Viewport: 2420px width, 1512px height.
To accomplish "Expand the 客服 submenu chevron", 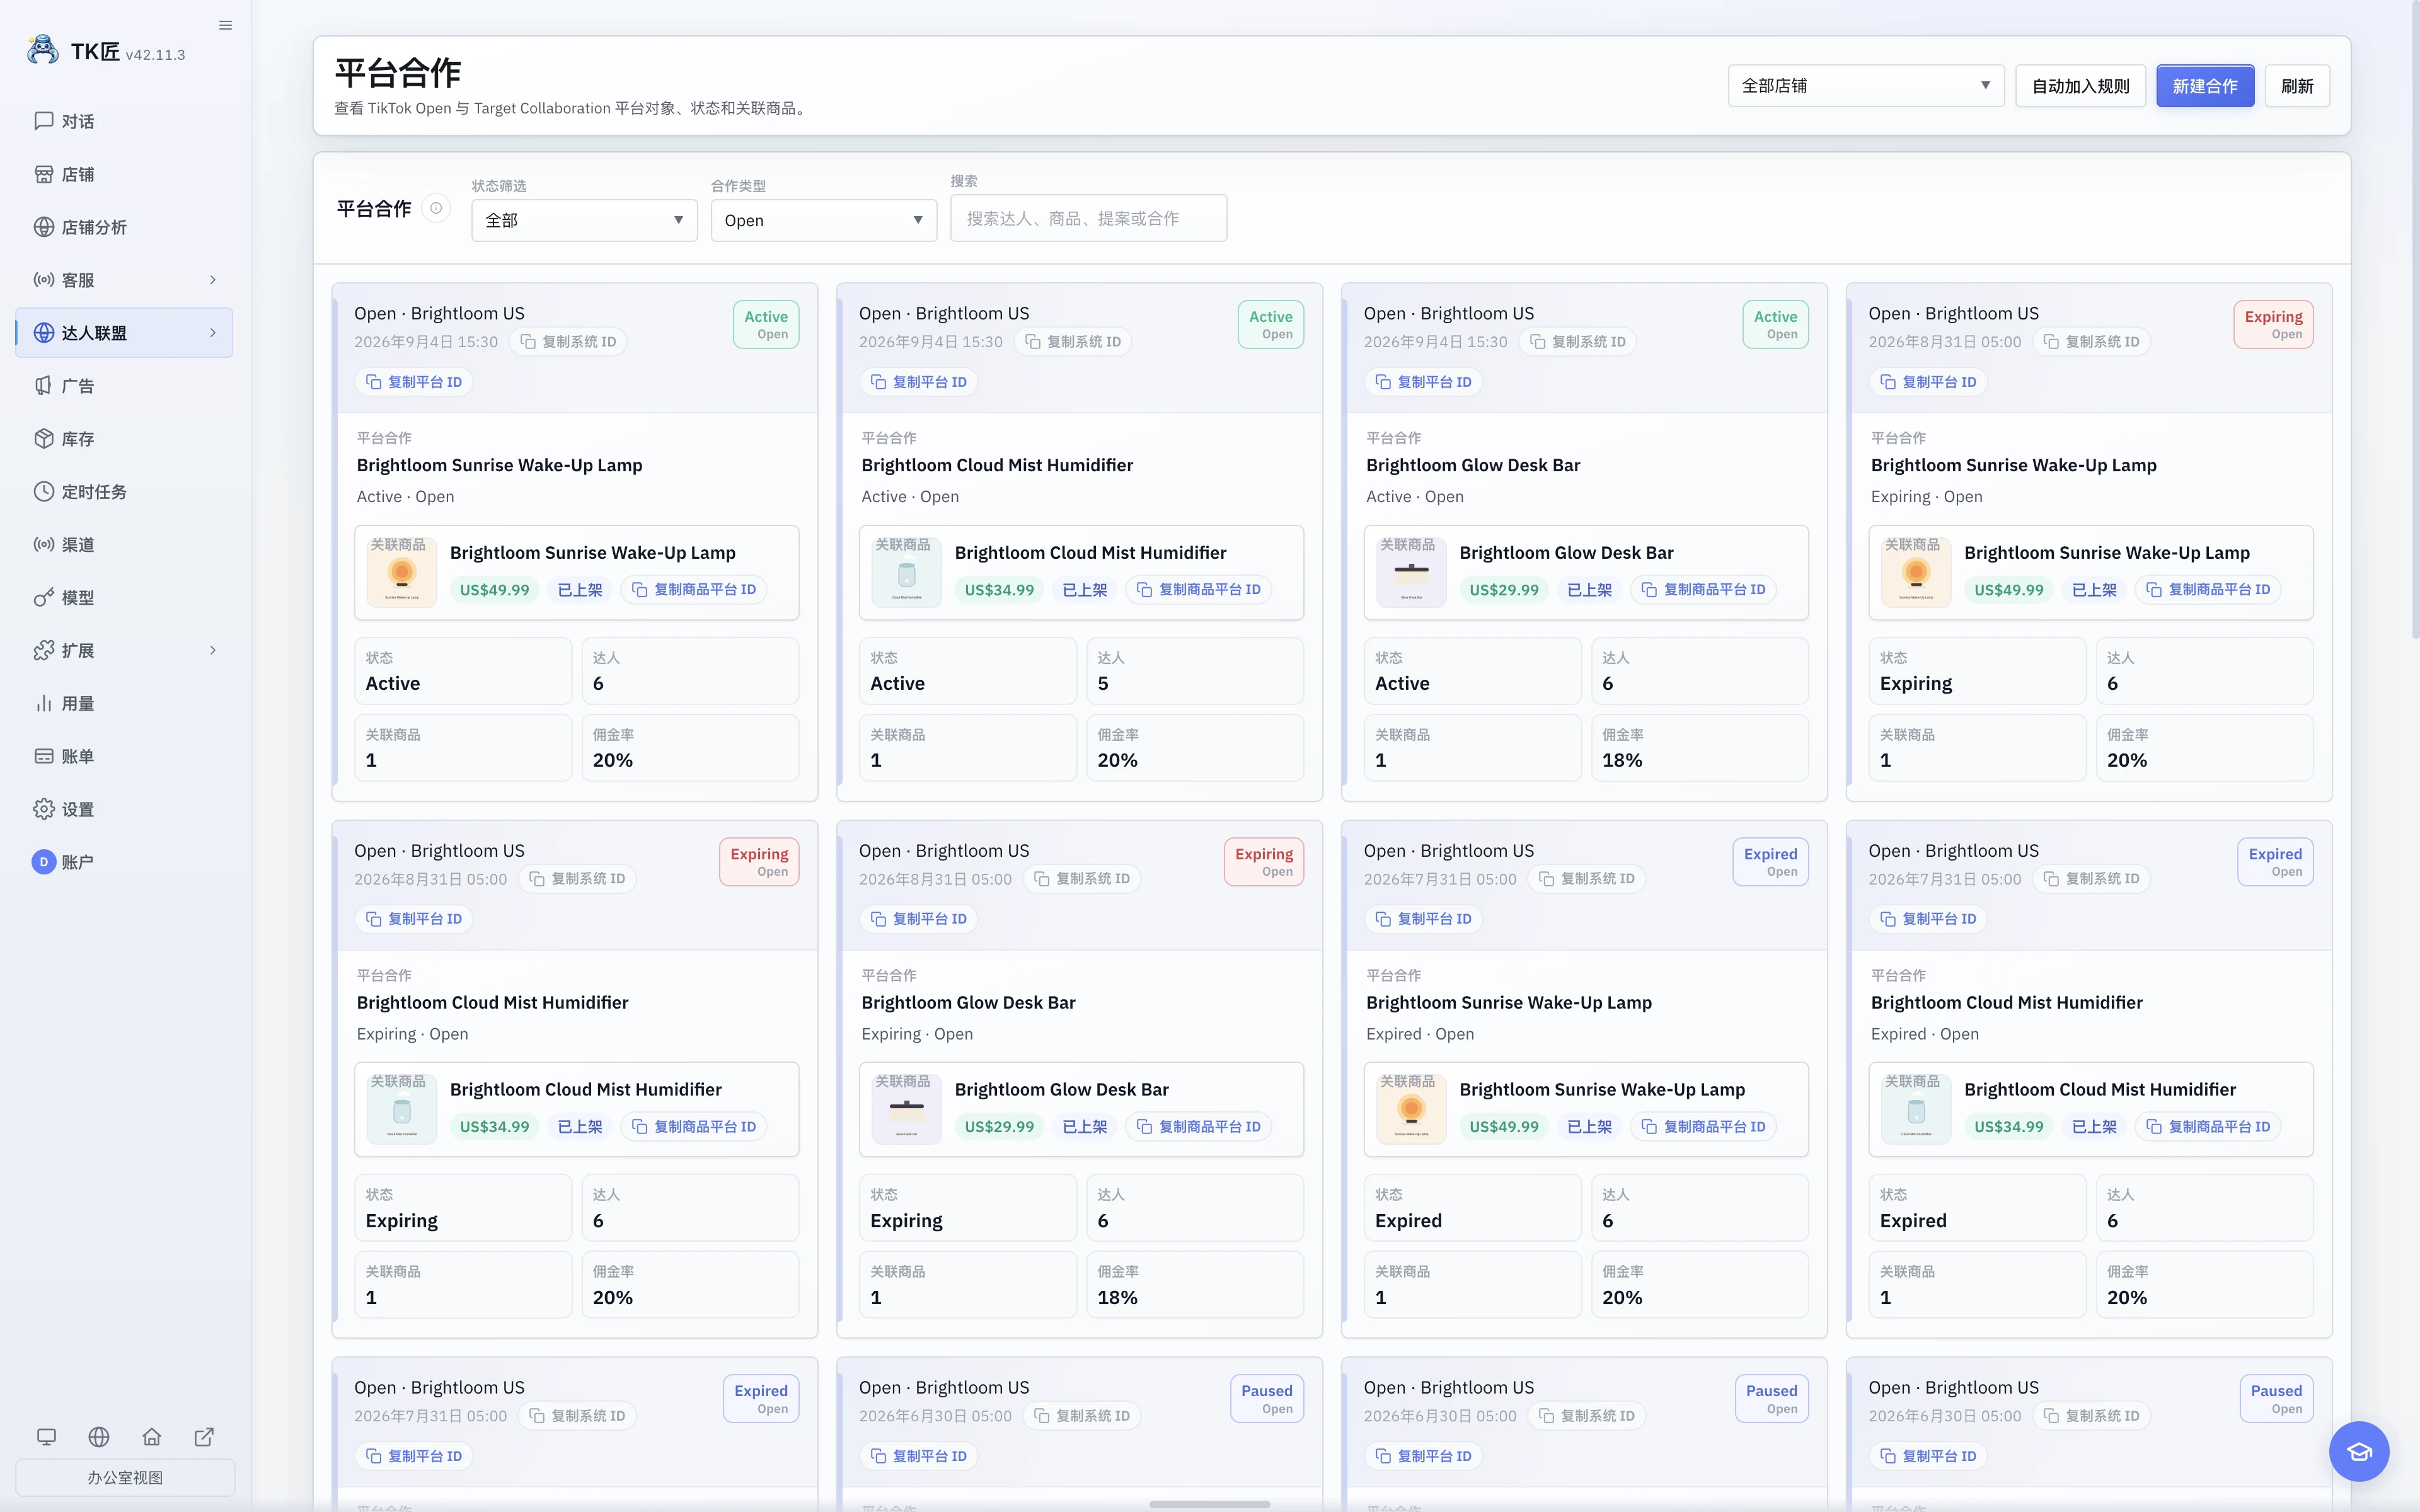I will click(x=213, y=280).
